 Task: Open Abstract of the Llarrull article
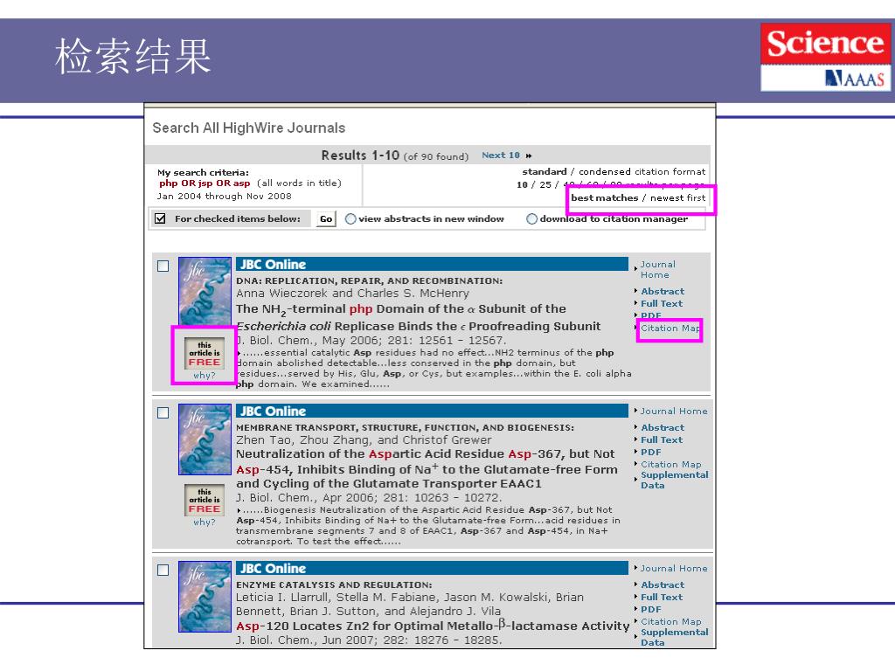pyautogui.click(x=663, y=585)
